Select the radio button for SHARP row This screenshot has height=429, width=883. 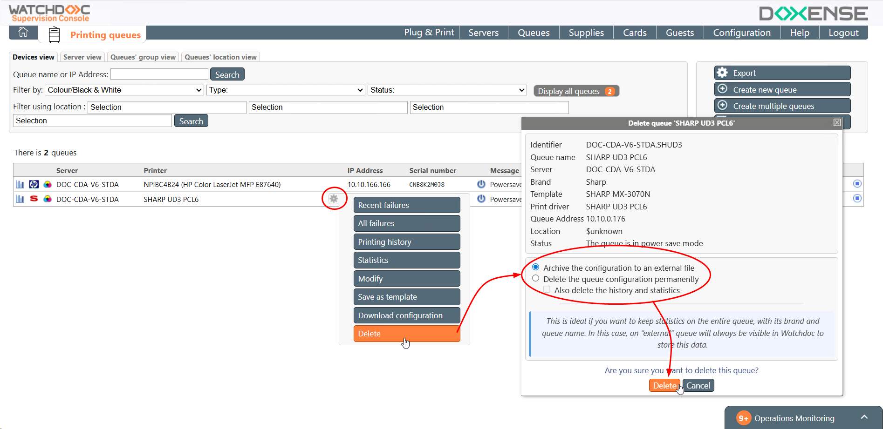tap(857, 199)
